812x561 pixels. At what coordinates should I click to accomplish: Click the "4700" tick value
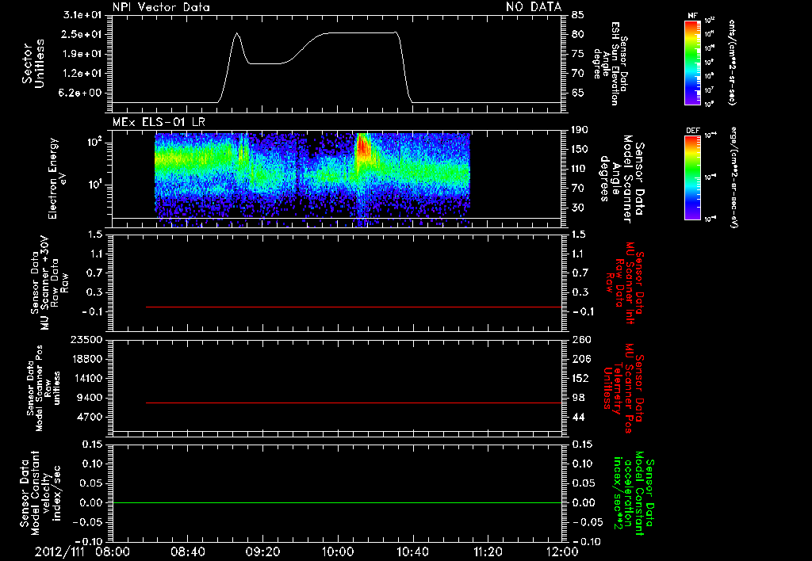pos(90,417)
